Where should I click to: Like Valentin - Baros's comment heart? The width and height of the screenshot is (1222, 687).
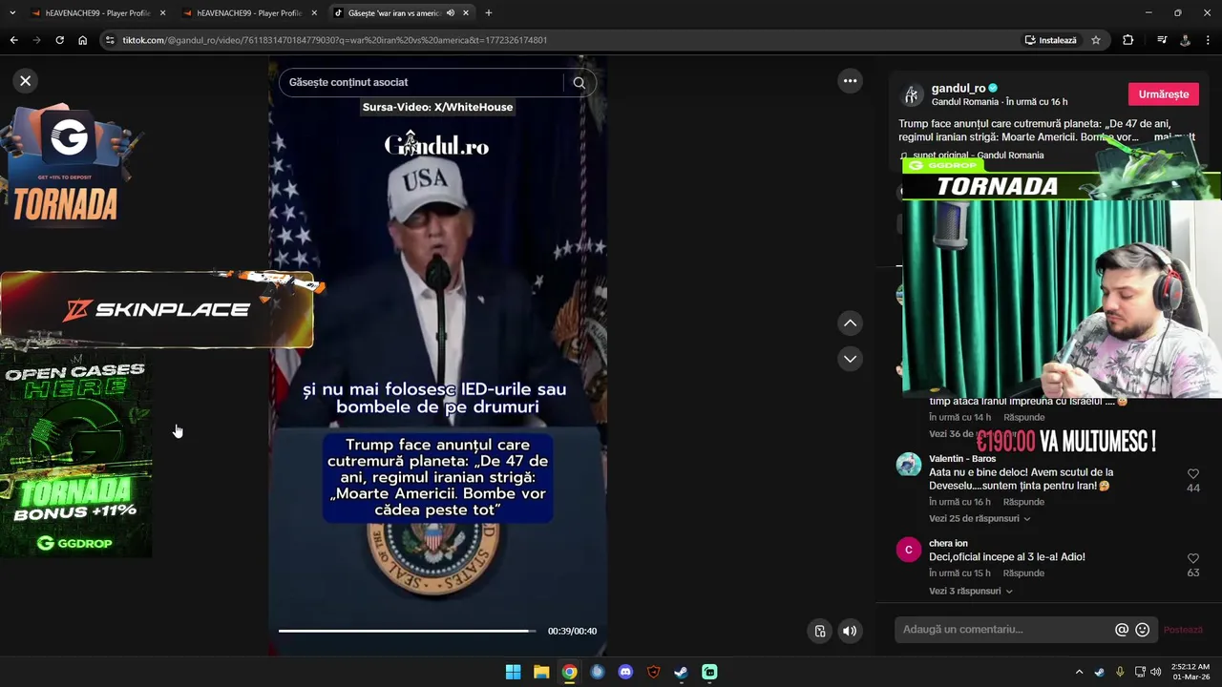1193,474
